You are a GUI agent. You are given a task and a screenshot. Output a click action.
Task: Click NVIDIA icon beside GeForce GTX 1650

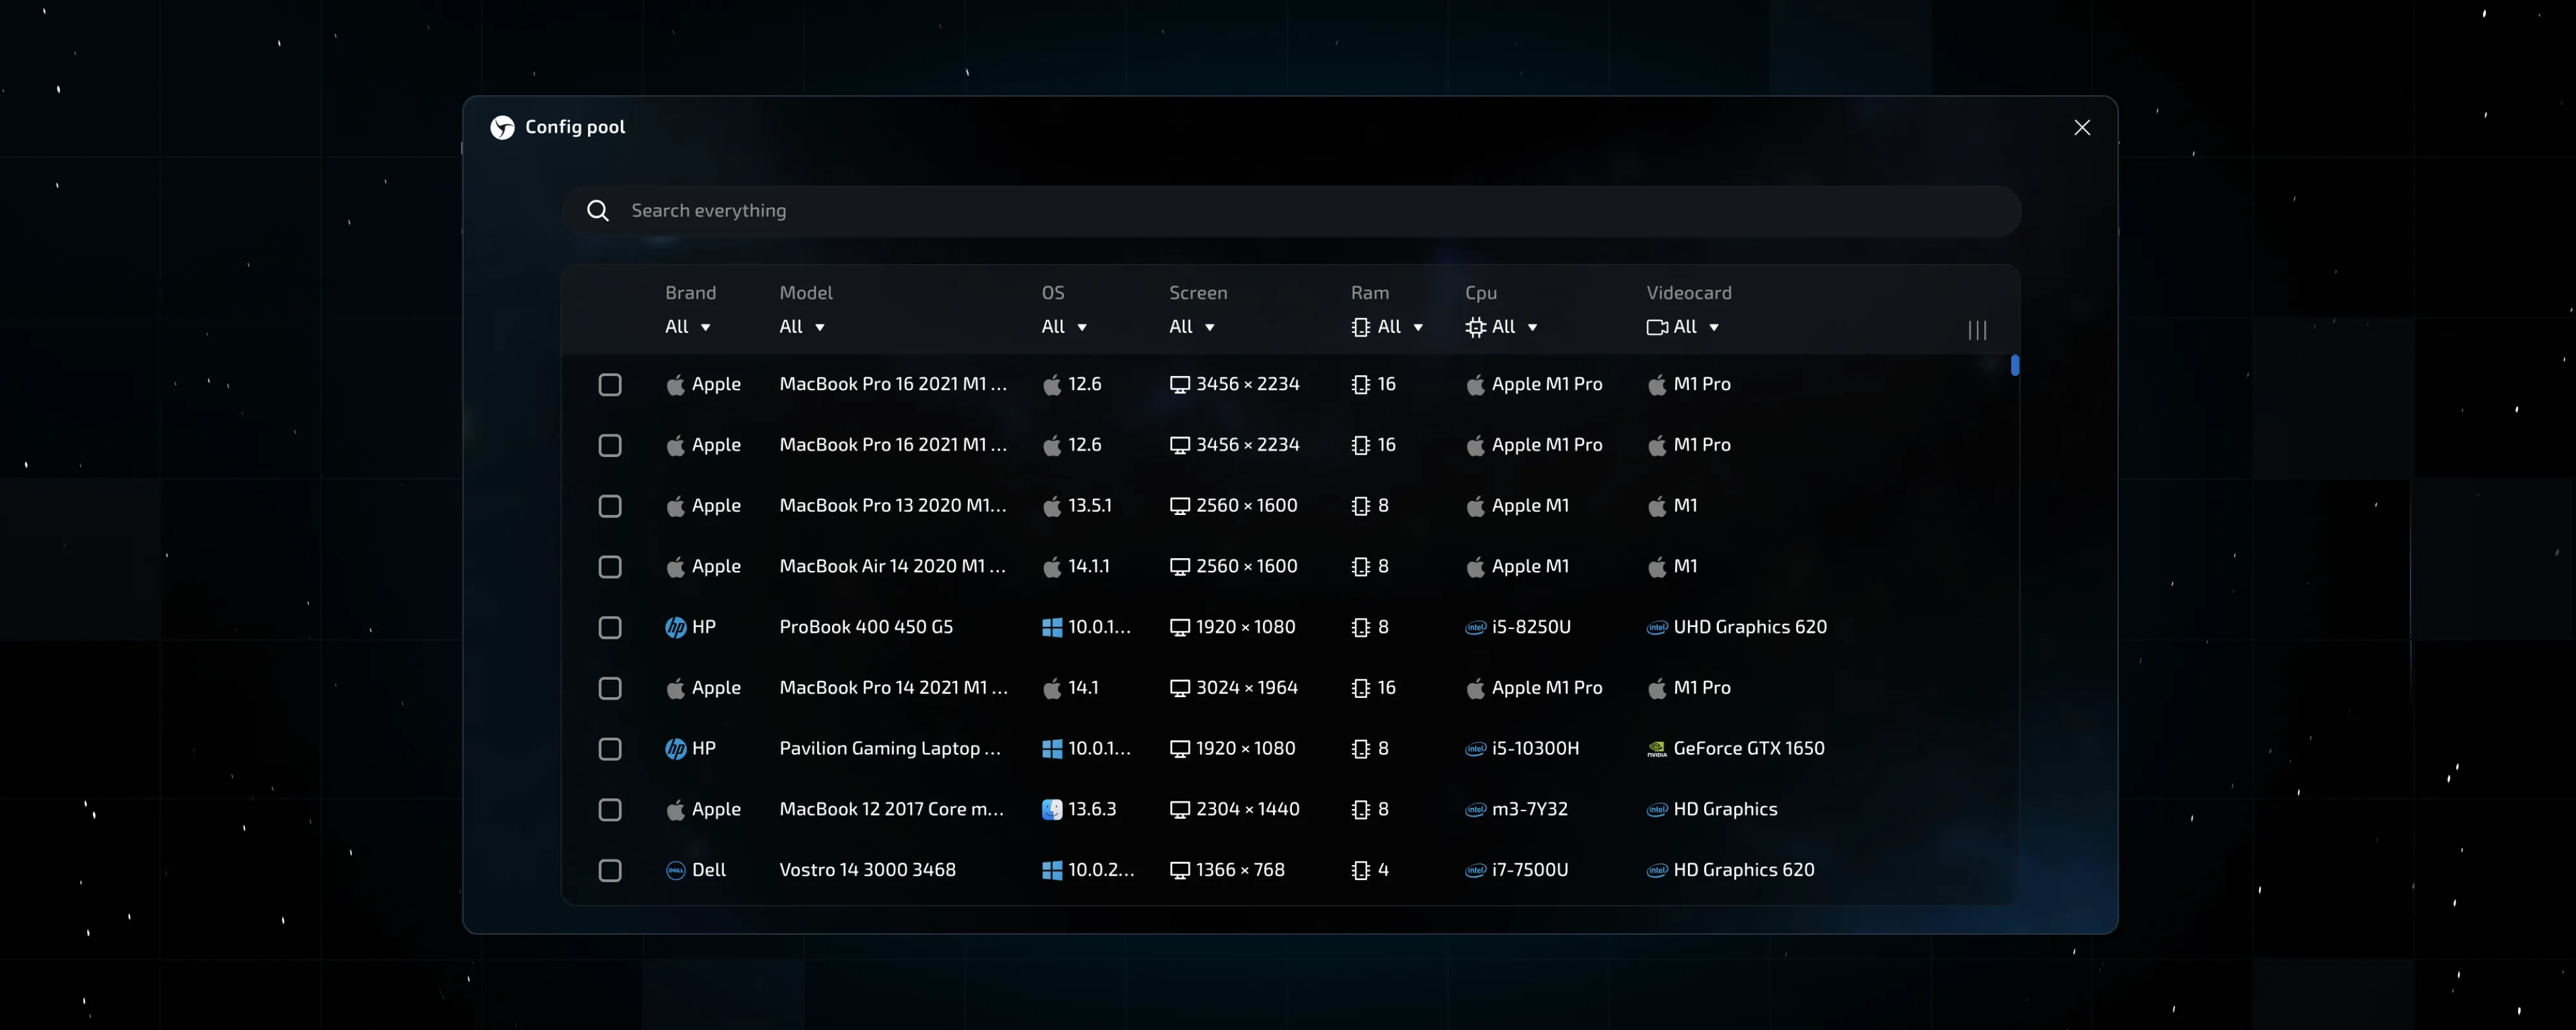[x=1657, y=749]
